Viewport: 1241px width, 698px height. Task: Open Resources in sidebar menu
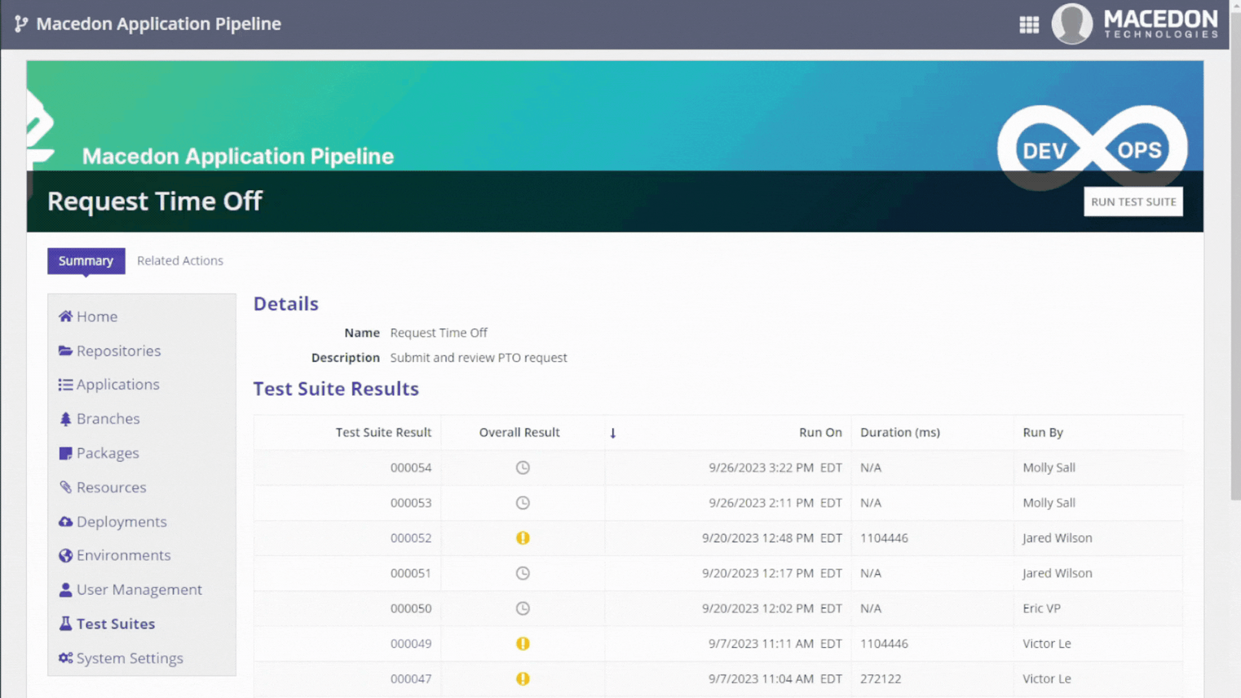(111, 488)
